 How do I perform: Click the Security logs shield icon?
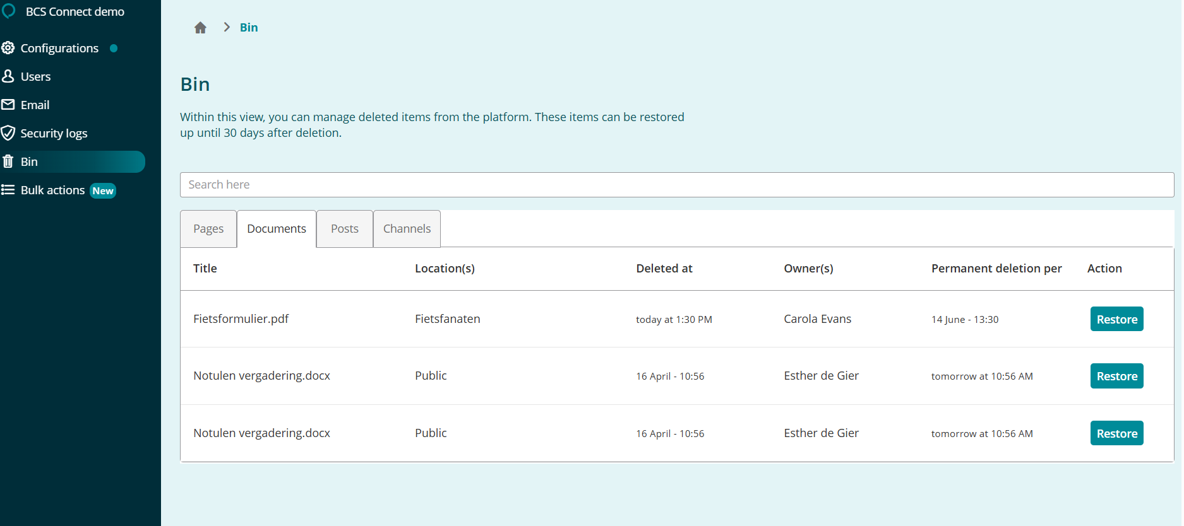point(8,133)
